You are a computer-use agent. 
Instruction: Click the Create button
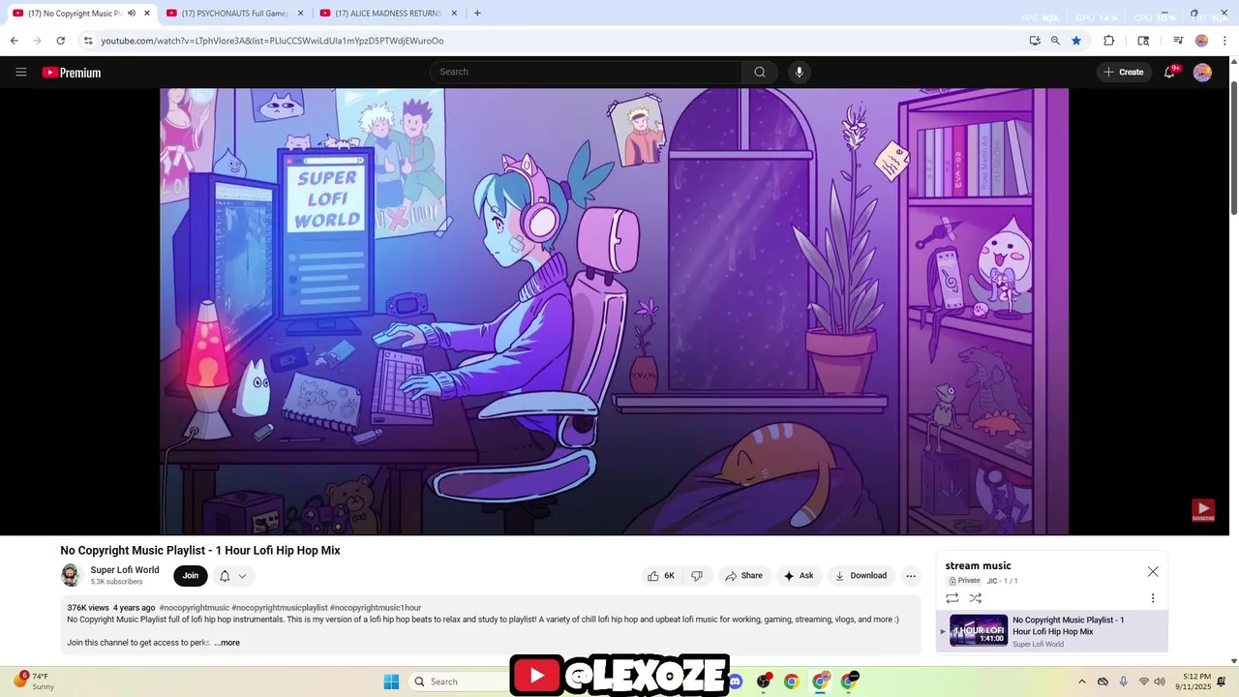1124,72
